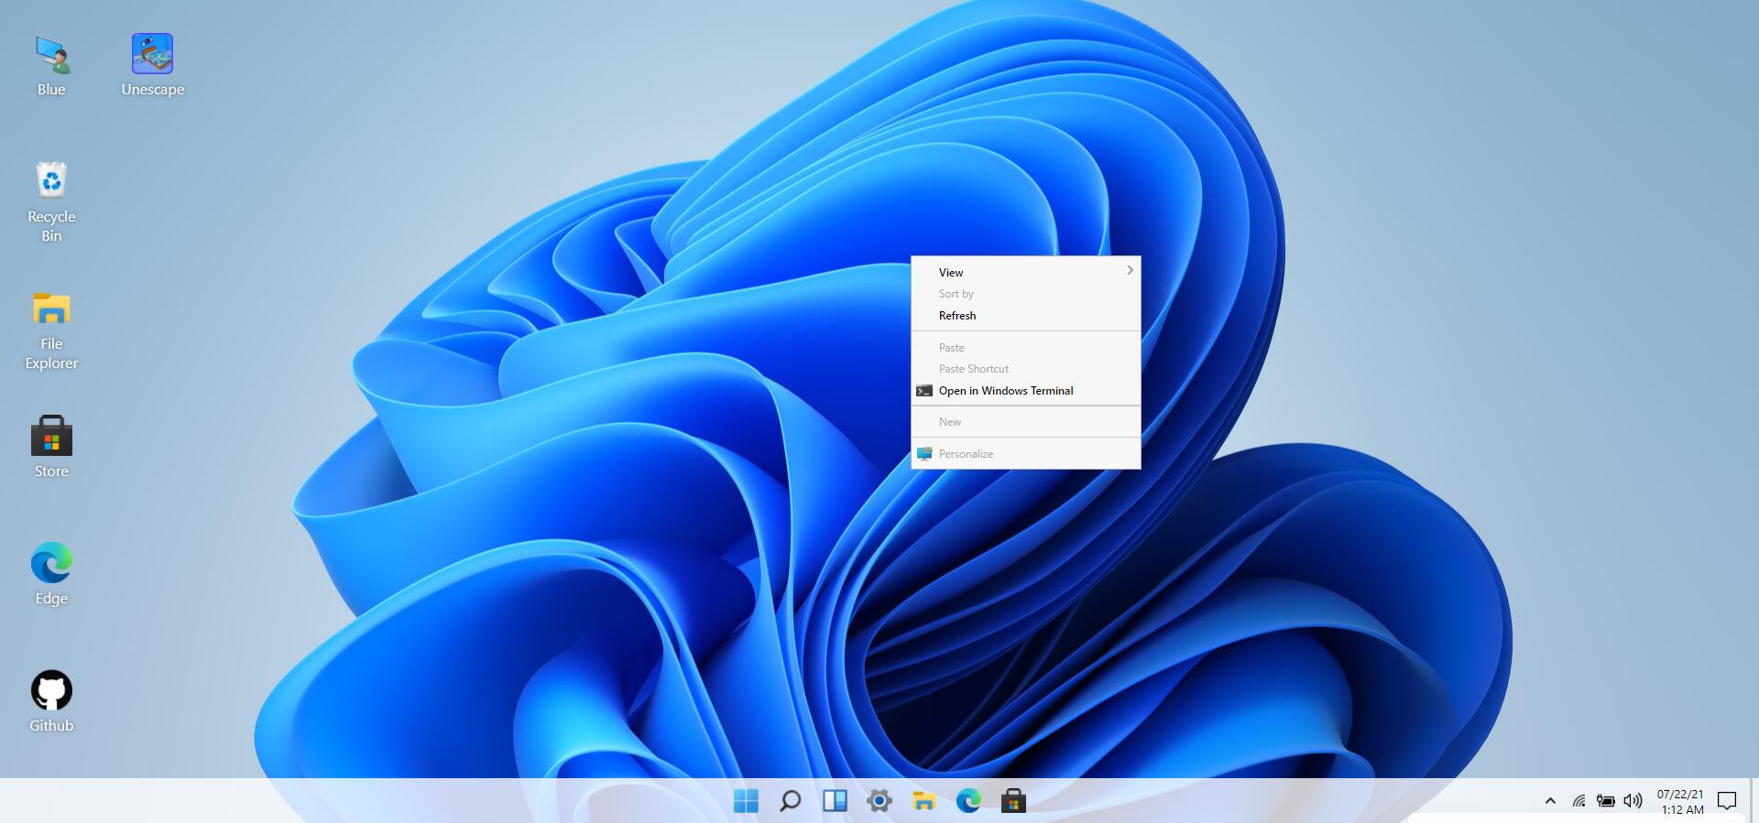
Task: Choose Refresh from the context menu
Action: (957, 316)
